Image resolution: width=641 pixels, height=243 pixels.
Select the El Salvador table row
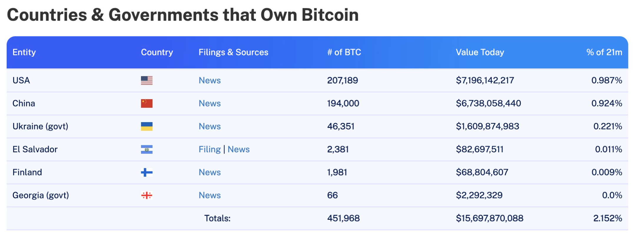tap(320, 149)
